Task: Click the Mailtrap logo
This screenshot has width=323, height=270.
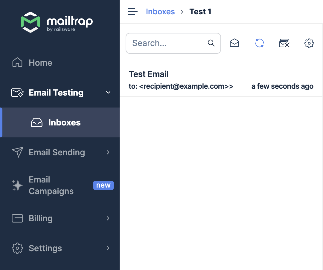Action: pyautogui.click(x=57, y=22)
